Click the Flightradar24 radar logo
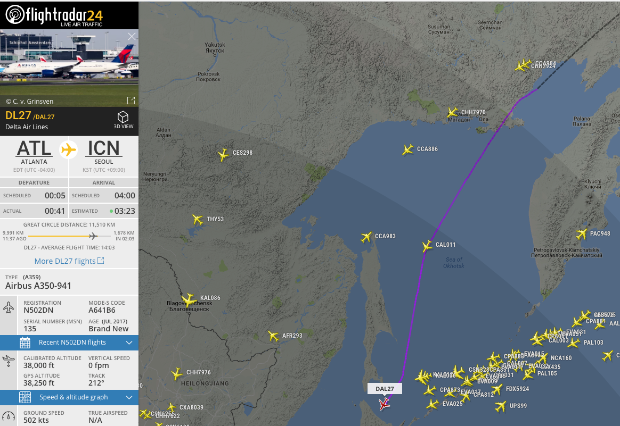This screenshot has height=426, width=620. (15, 14)
